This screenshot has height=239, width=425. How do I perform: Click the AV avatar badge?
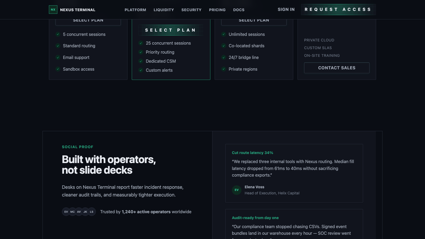[79, 212]
